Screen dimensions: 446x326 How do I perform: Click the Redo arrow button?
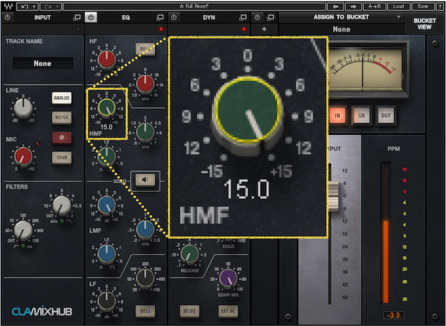pyautogui.click(x=47, y=7)
